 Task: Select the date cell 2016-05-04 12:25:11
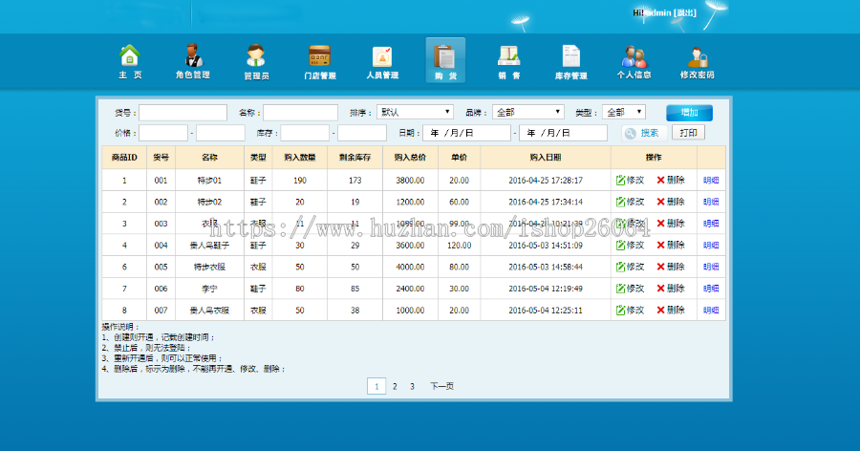pos(546,310)
